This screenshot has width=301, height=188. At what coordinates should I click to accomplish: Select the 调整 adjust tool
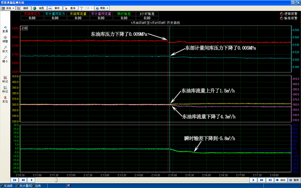pos(5,38)
